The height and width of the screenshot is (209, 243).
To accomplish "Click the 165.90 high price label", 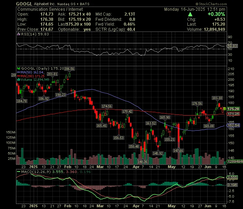I will click(x=165, y=117).
